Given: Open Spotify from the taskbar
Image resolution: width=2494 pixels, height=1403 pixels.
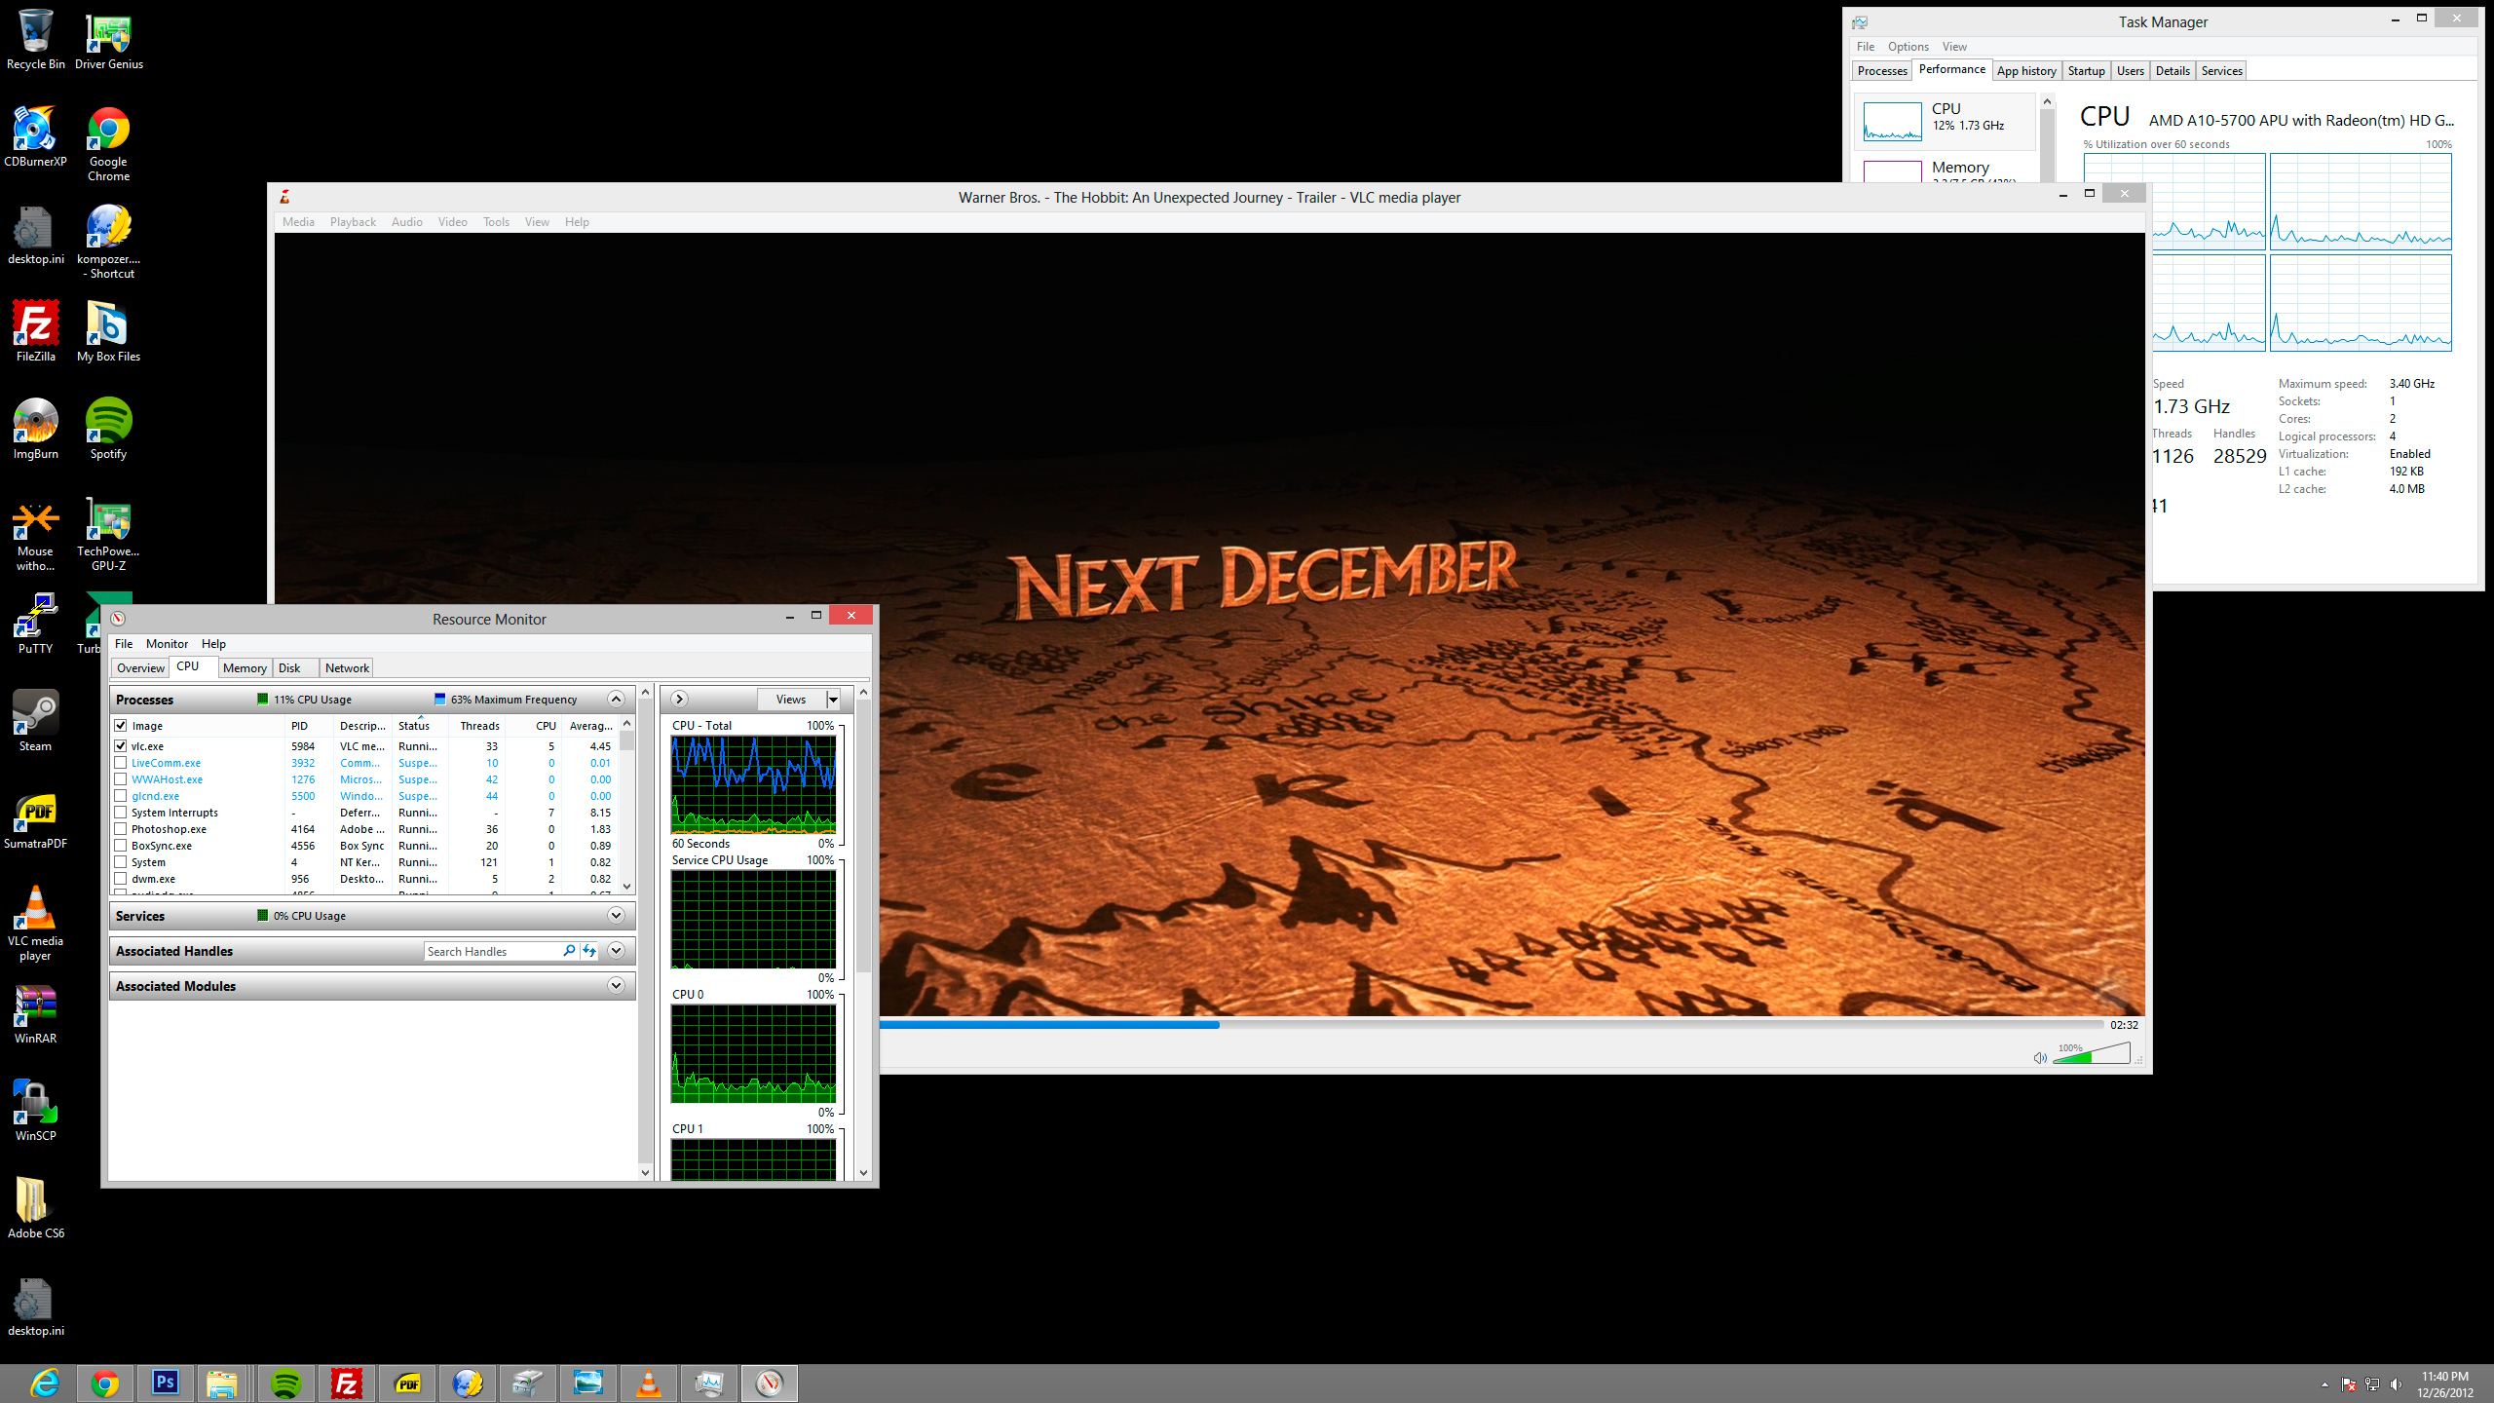Looking at the screenshot, I should pyautogui.click(x=285, y=1384).
